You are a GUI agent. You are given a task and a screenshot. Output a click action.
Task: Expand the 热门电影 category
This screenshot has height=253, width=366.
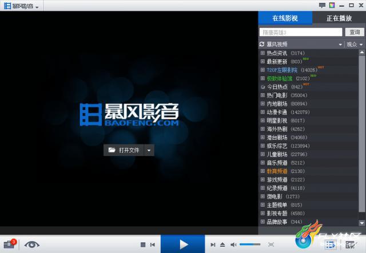click(262, 95)
